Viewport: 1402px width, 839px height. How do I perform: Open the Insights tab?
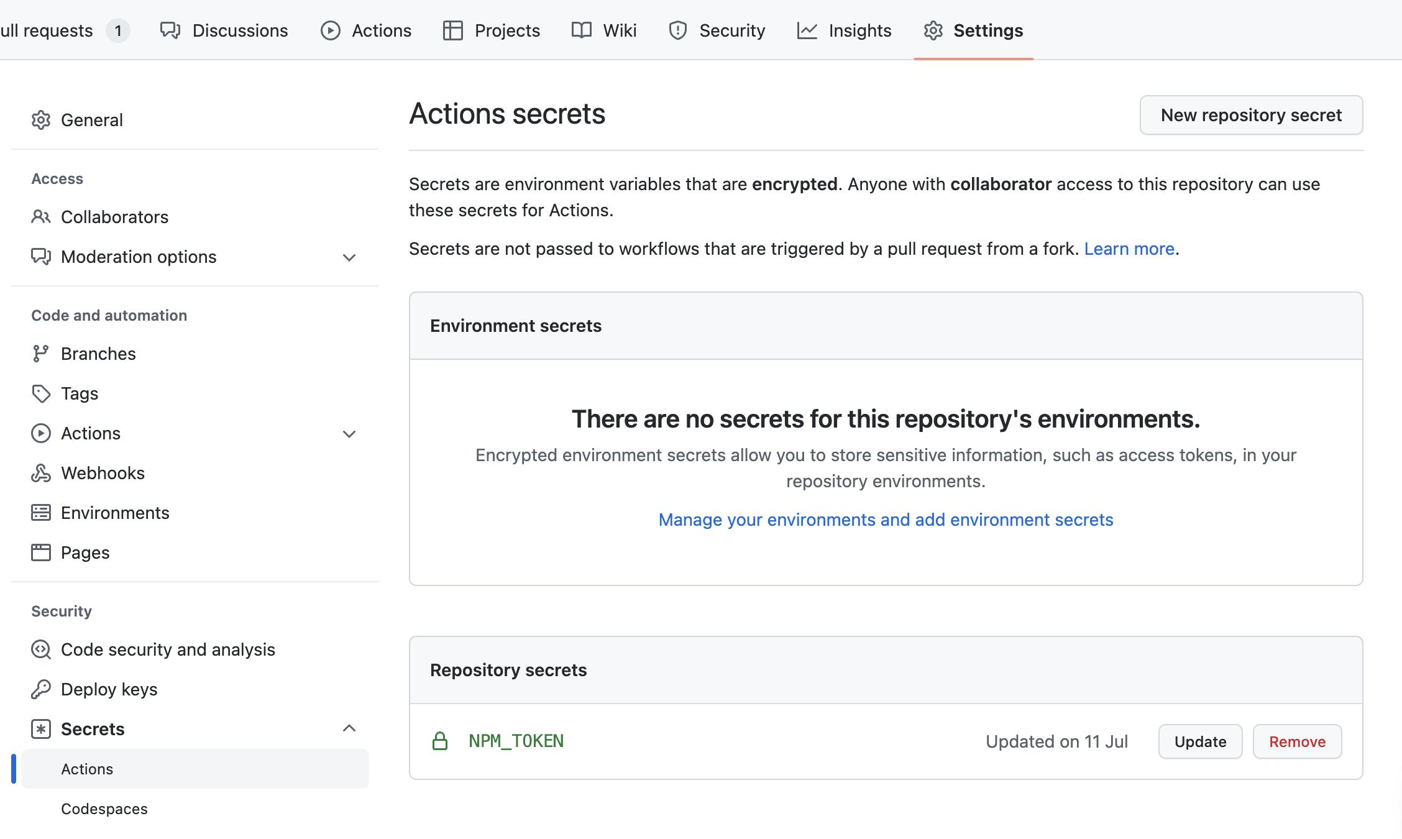pos(845,30)
